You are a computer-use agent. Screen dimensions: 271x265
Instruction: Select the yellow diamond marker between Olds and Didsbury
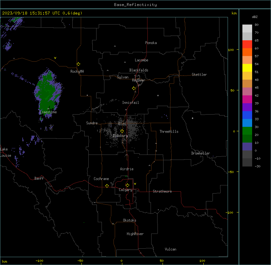coord(122,131)
